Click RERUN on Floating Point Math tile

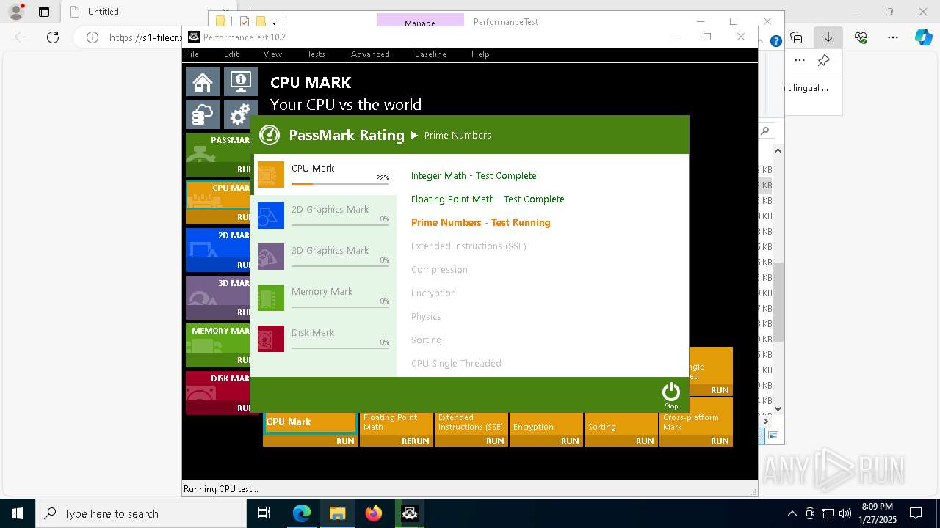click(415, 441)
